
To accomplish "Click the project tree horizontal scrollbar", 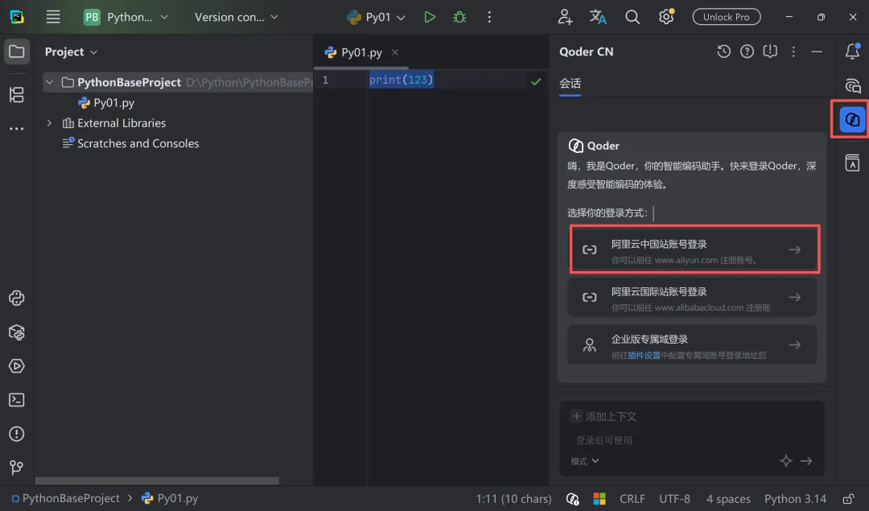I will pos(157,480).
